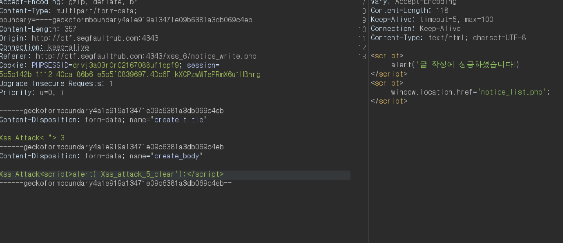Select the final boundary line ending with --
The image size is (563, 243).
116,184
